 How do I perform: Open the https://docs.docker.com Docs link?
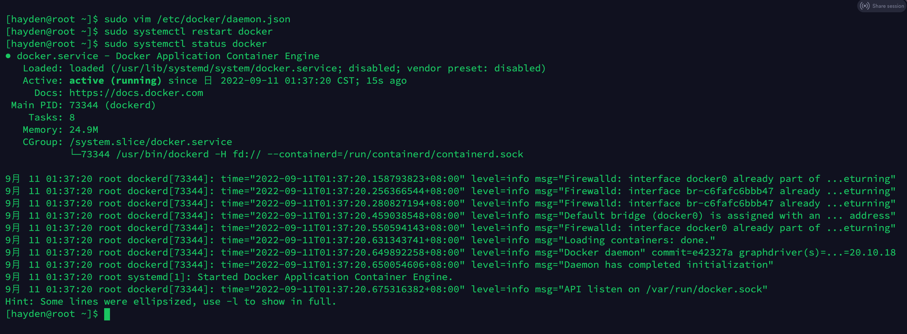click(136, 93)
